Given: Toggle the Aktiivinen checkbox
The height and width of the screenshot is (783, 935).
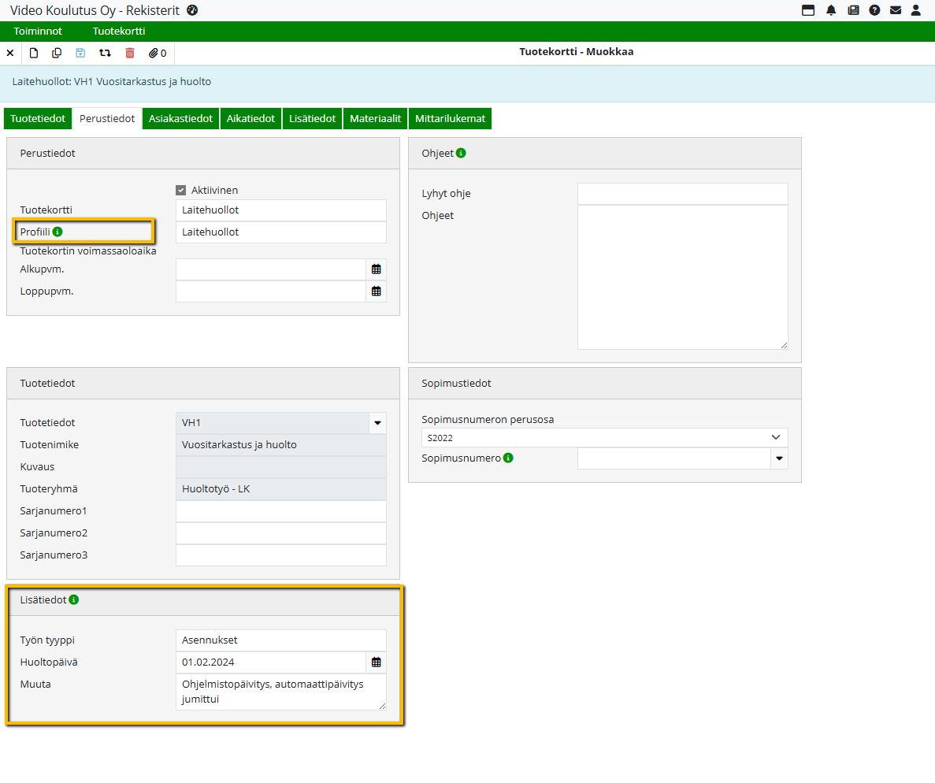Looking at the screenshot, I should coord(181,190).
